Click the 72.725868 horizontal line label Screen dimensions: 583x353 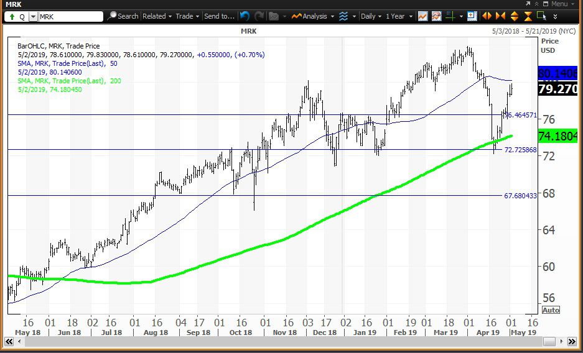521,150
